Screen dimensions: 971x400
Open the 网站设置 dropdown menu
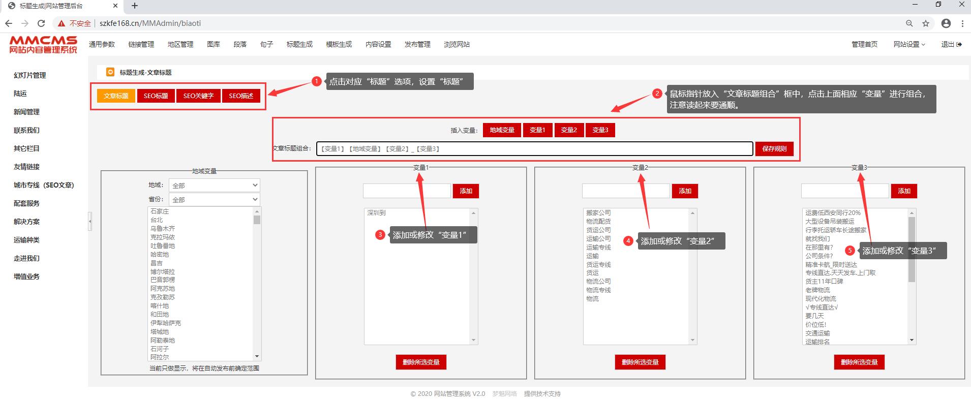pyautogui.click(x=909, y=45)
